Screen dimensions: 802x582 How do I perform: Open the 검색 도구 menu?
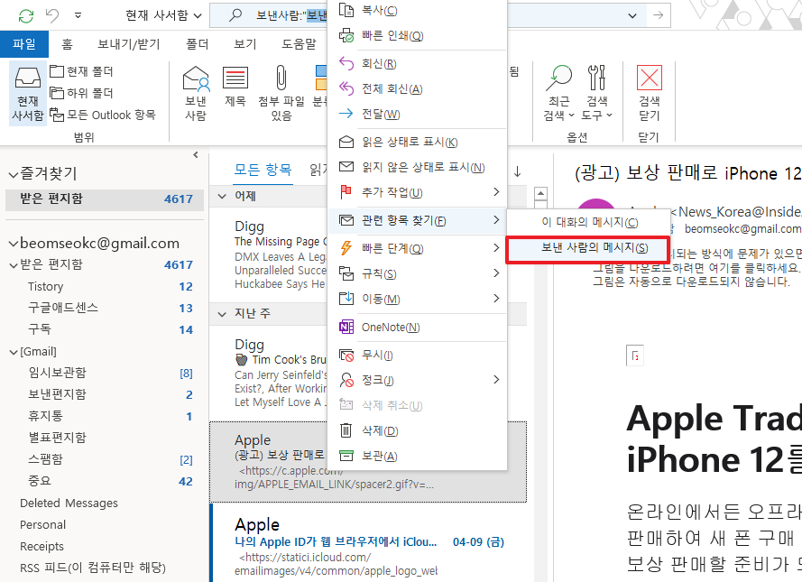[x=596, y=93]
